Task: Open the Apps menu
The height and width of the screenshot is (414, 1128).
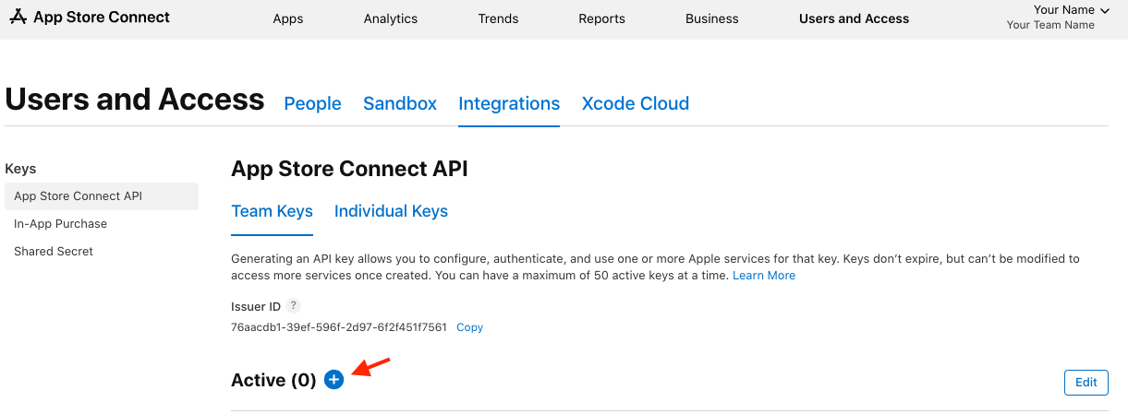Action: (288, 18)
